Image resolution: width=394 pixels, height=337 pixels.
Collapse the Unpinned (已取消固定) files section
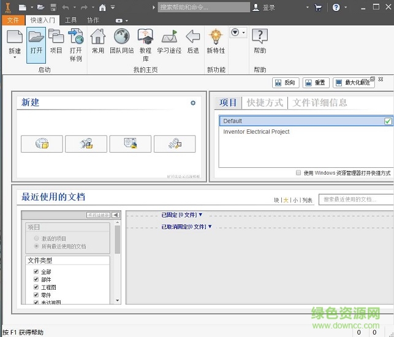click(210, 227)
